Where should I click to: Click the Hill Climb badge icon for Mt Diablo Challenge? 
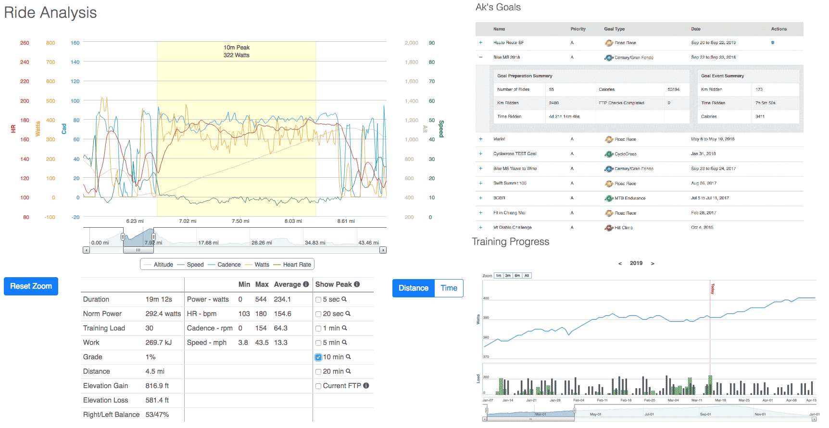point(609,228)
